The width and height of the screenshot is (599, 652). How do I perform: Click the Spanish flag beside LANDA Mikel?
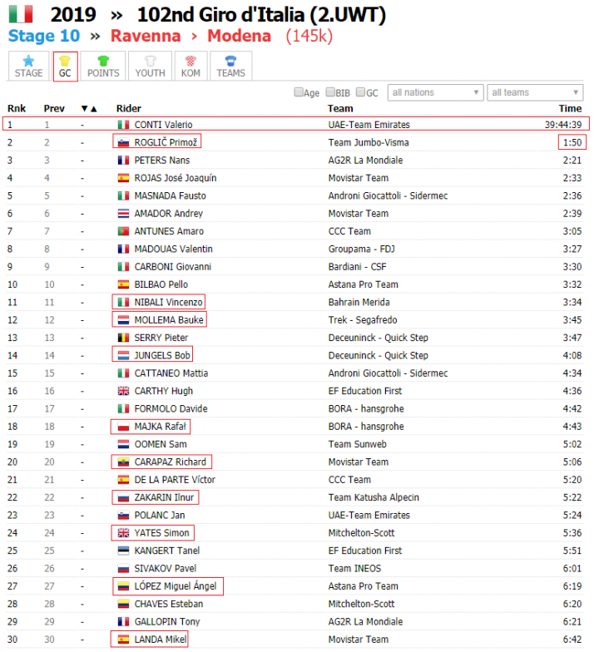tap(123, 640)
